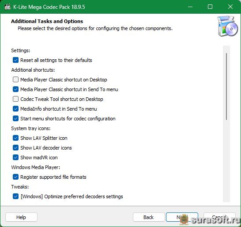Click the Next button to continue
Viewport: 241px width, 227px height.
click(182, 217)
